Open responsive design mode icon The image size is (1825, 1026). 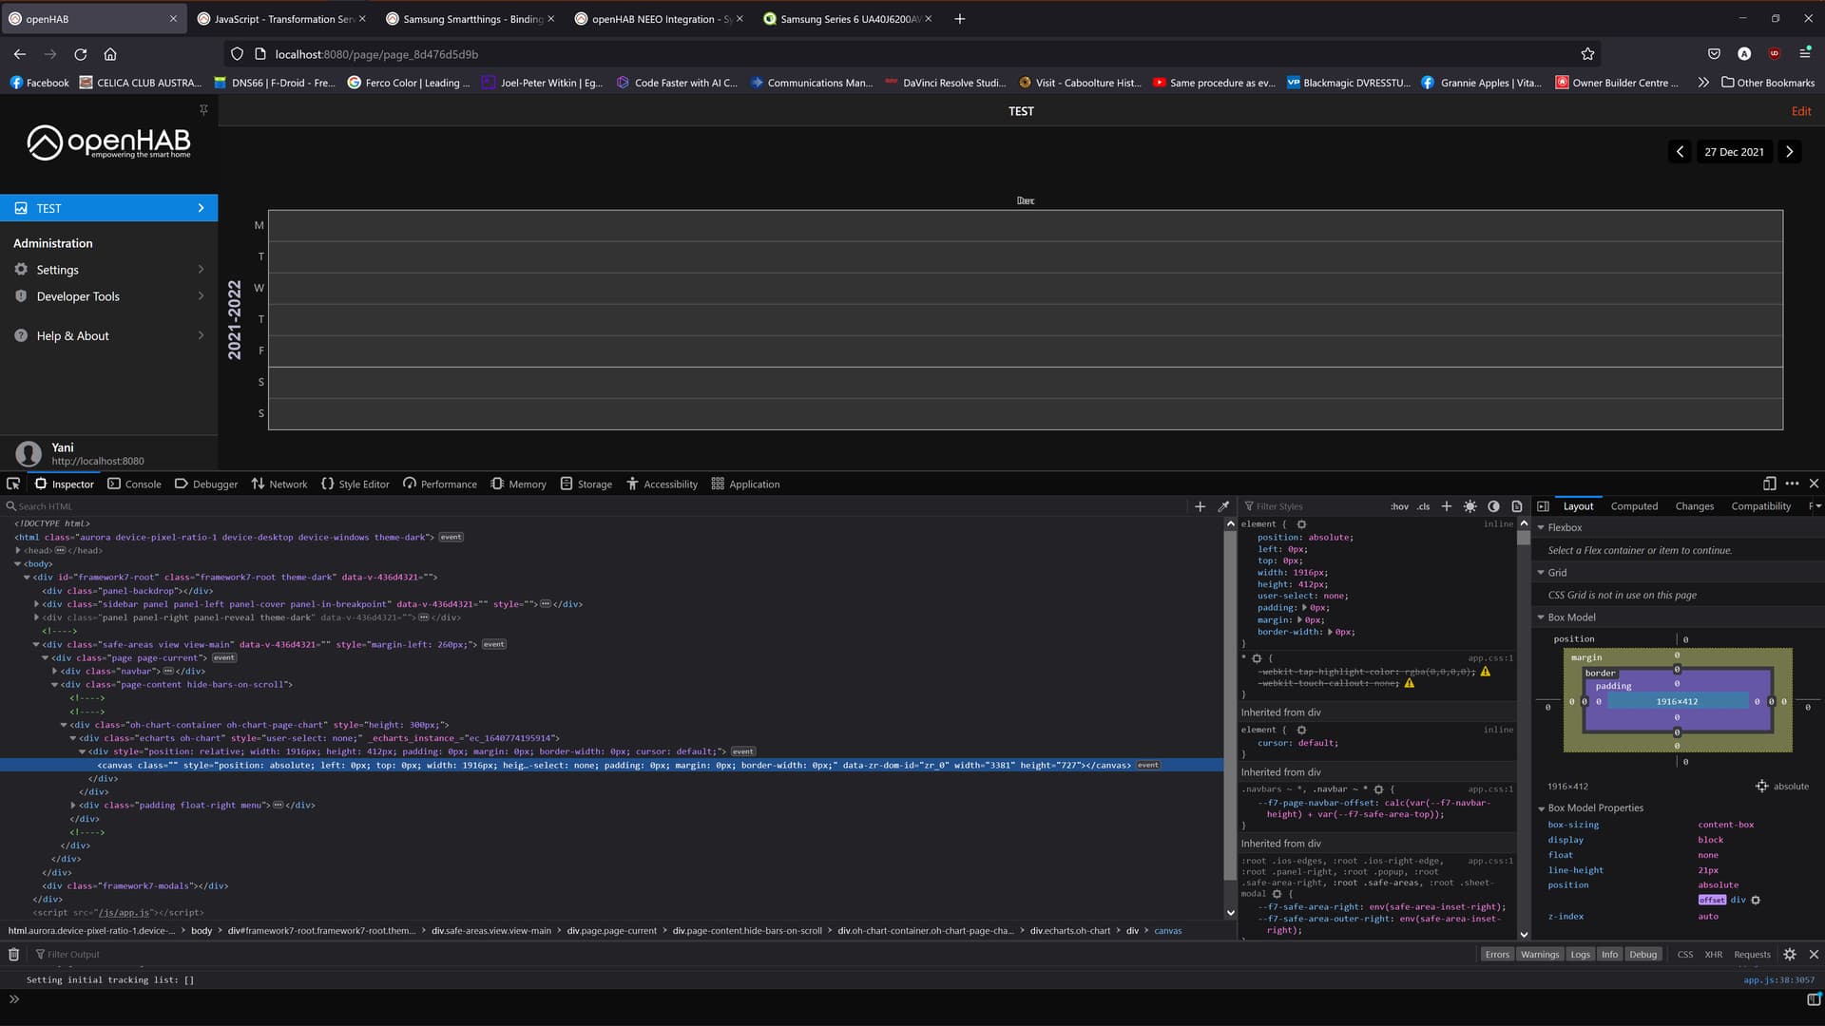(x=1769, y=484)
